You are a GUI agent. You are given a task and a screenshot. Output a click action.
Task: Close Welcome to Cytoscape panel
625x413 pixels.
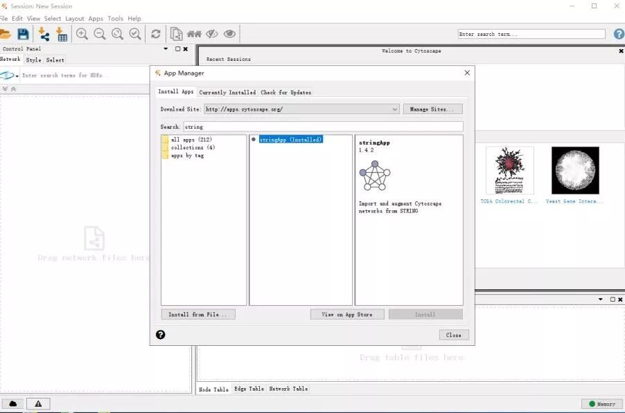click(621, 51)
